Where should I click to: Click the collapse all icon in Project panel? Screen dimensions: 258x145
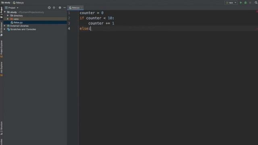point(54,8)
